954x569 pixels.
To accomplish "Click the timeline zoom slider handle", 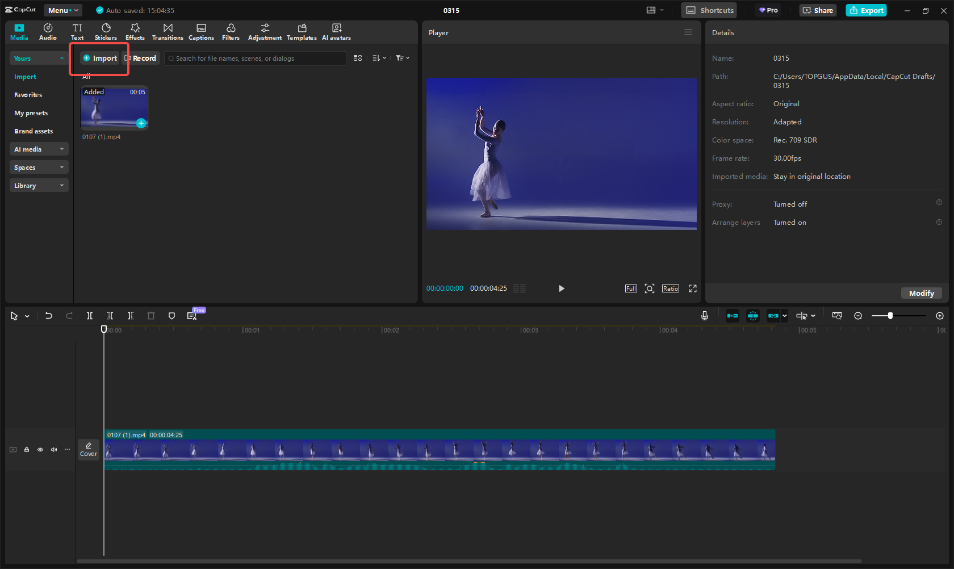I will [x=890, y=316].
